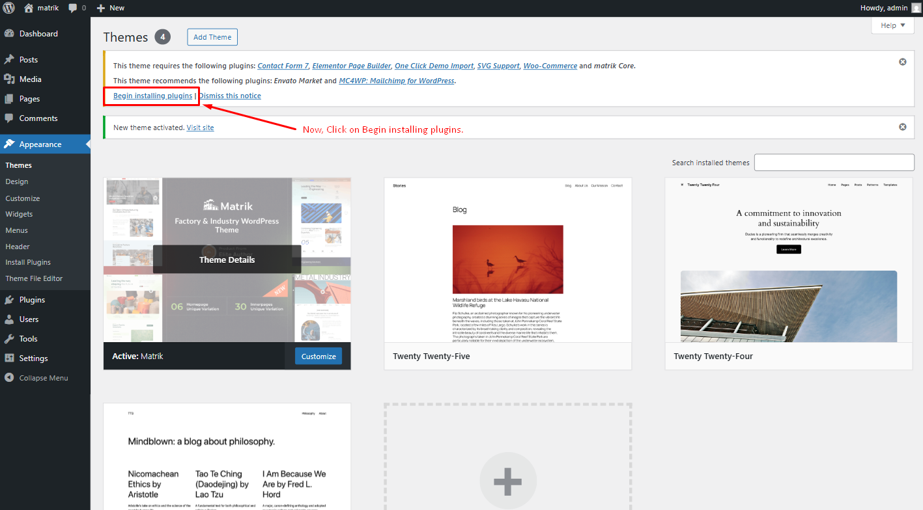Screen dimensions: 923x510
Task: Open the Woo-Commerce plugin link
Action: point(550,66)
